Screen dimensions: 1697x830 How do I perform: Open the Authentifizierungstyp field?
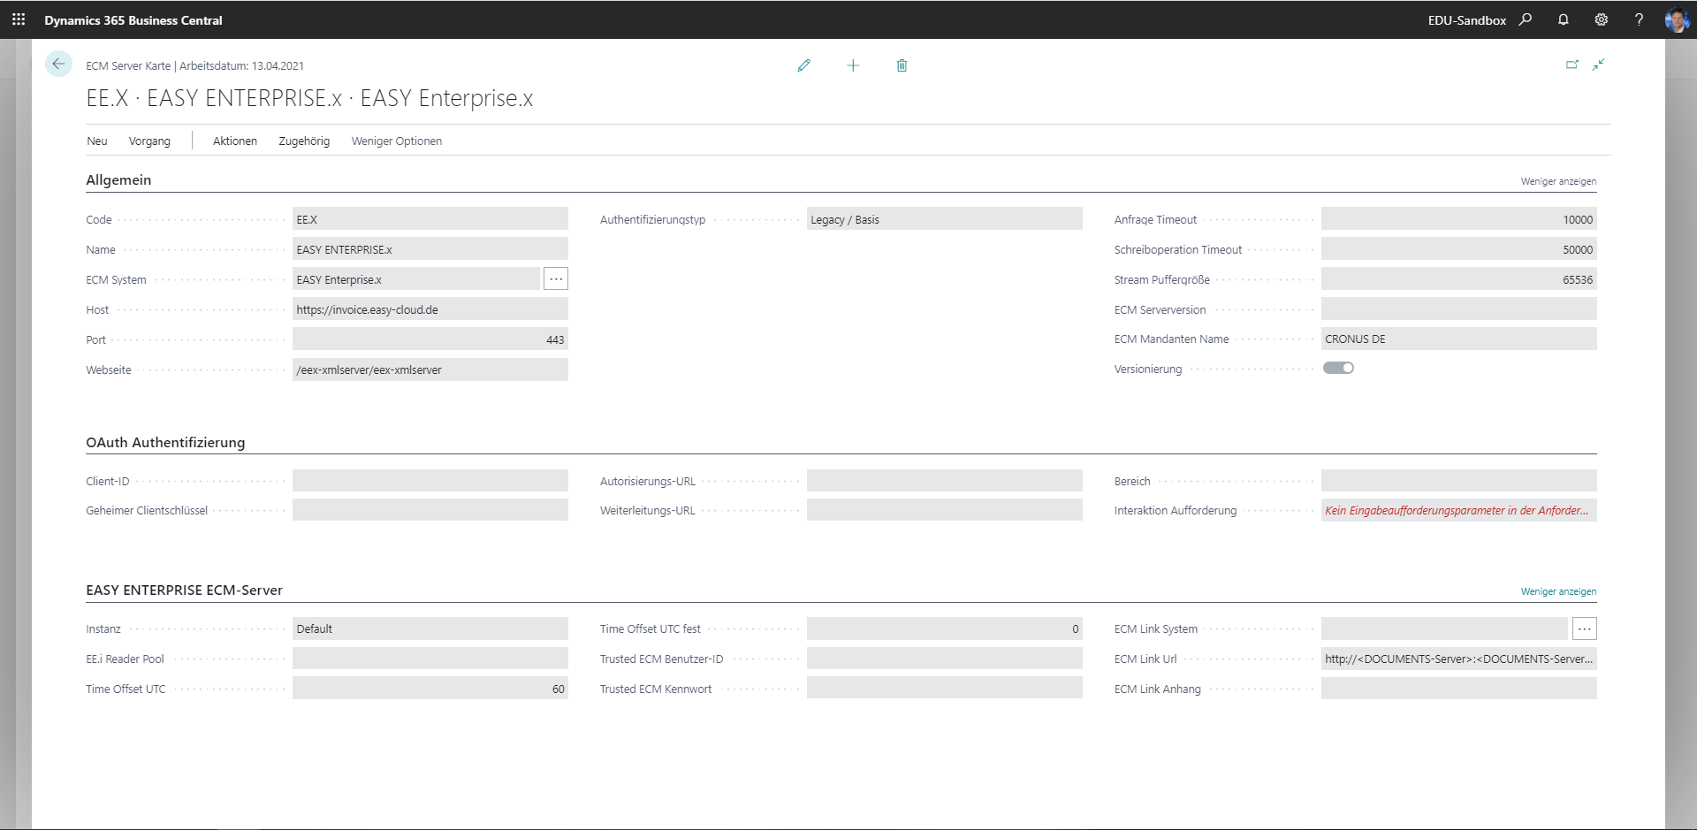(x=944, y=219)
